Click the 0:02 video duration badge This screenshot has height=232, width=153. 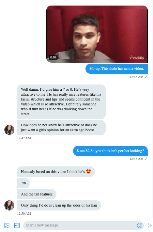pyautogui.click(x=53, y=57)
